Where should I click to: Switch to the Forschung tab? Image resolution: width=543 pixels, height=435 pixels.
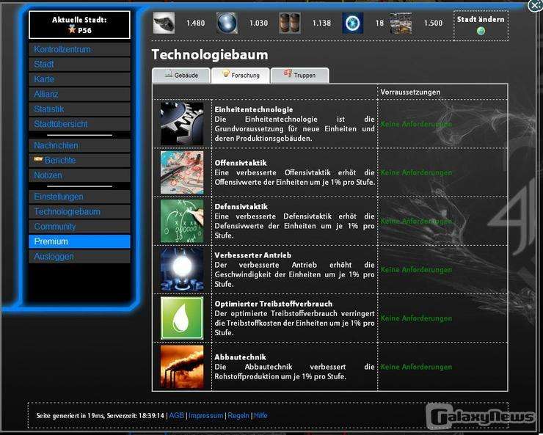coord(241,75)
